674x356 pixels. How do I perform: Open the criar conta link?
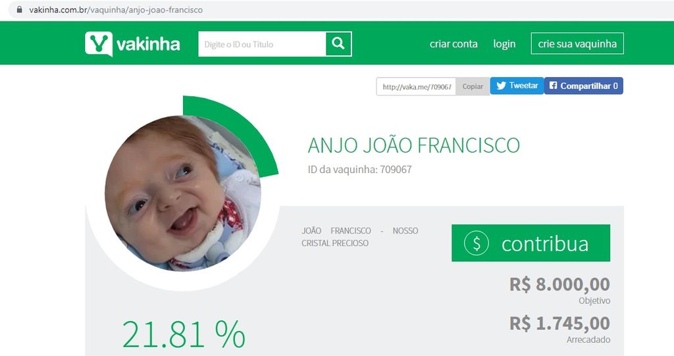(x=454, y=44)
